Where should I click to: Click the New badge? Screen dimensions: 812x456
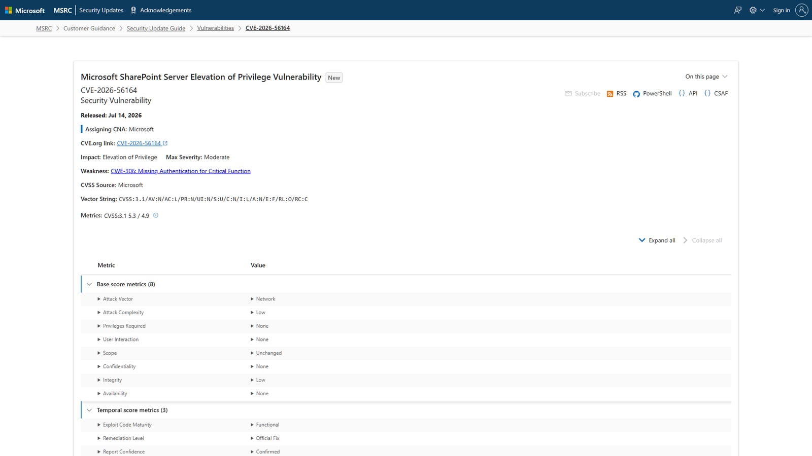point(334,78)
